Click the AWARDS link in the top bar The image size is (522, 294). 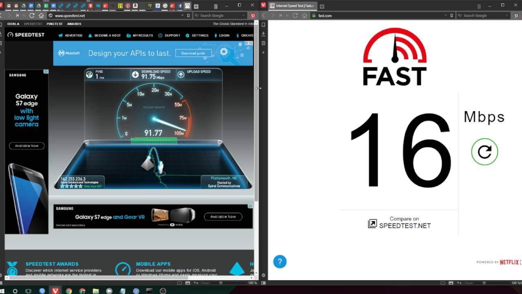[x=74, y=24]
